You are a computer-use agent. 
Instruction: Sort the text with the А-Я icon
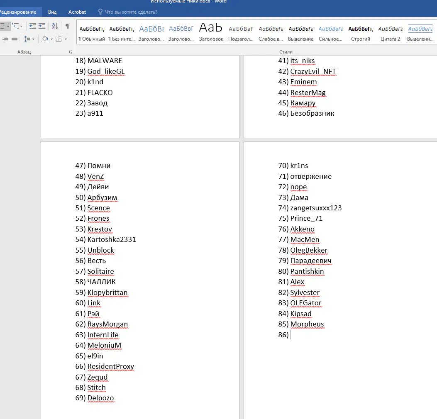point(55,26)
